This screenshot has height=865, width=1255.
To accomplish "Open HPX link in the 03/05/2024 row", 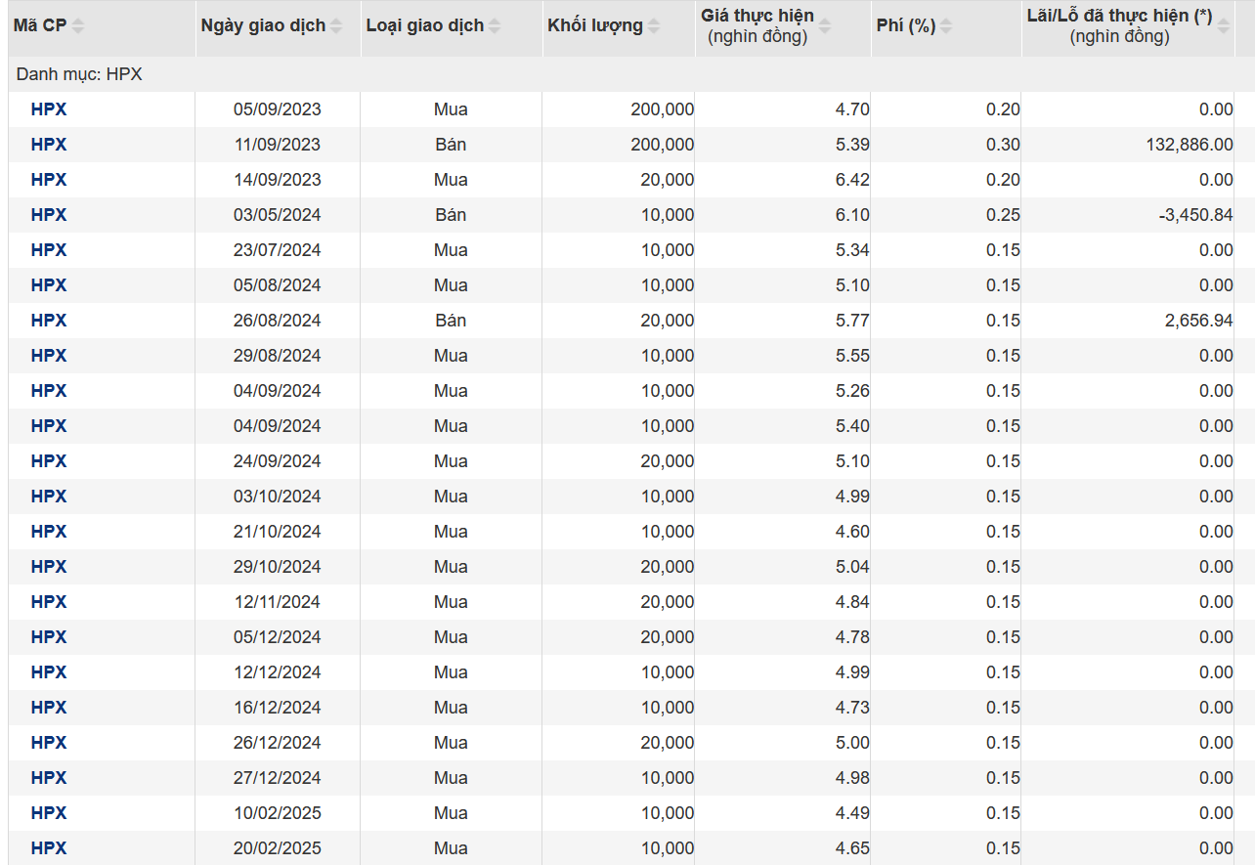I will point(49,215).
